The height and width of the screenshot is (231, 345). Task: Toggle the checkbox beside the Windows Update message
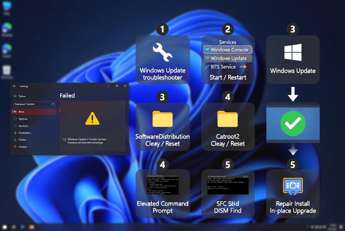point(64,140)
